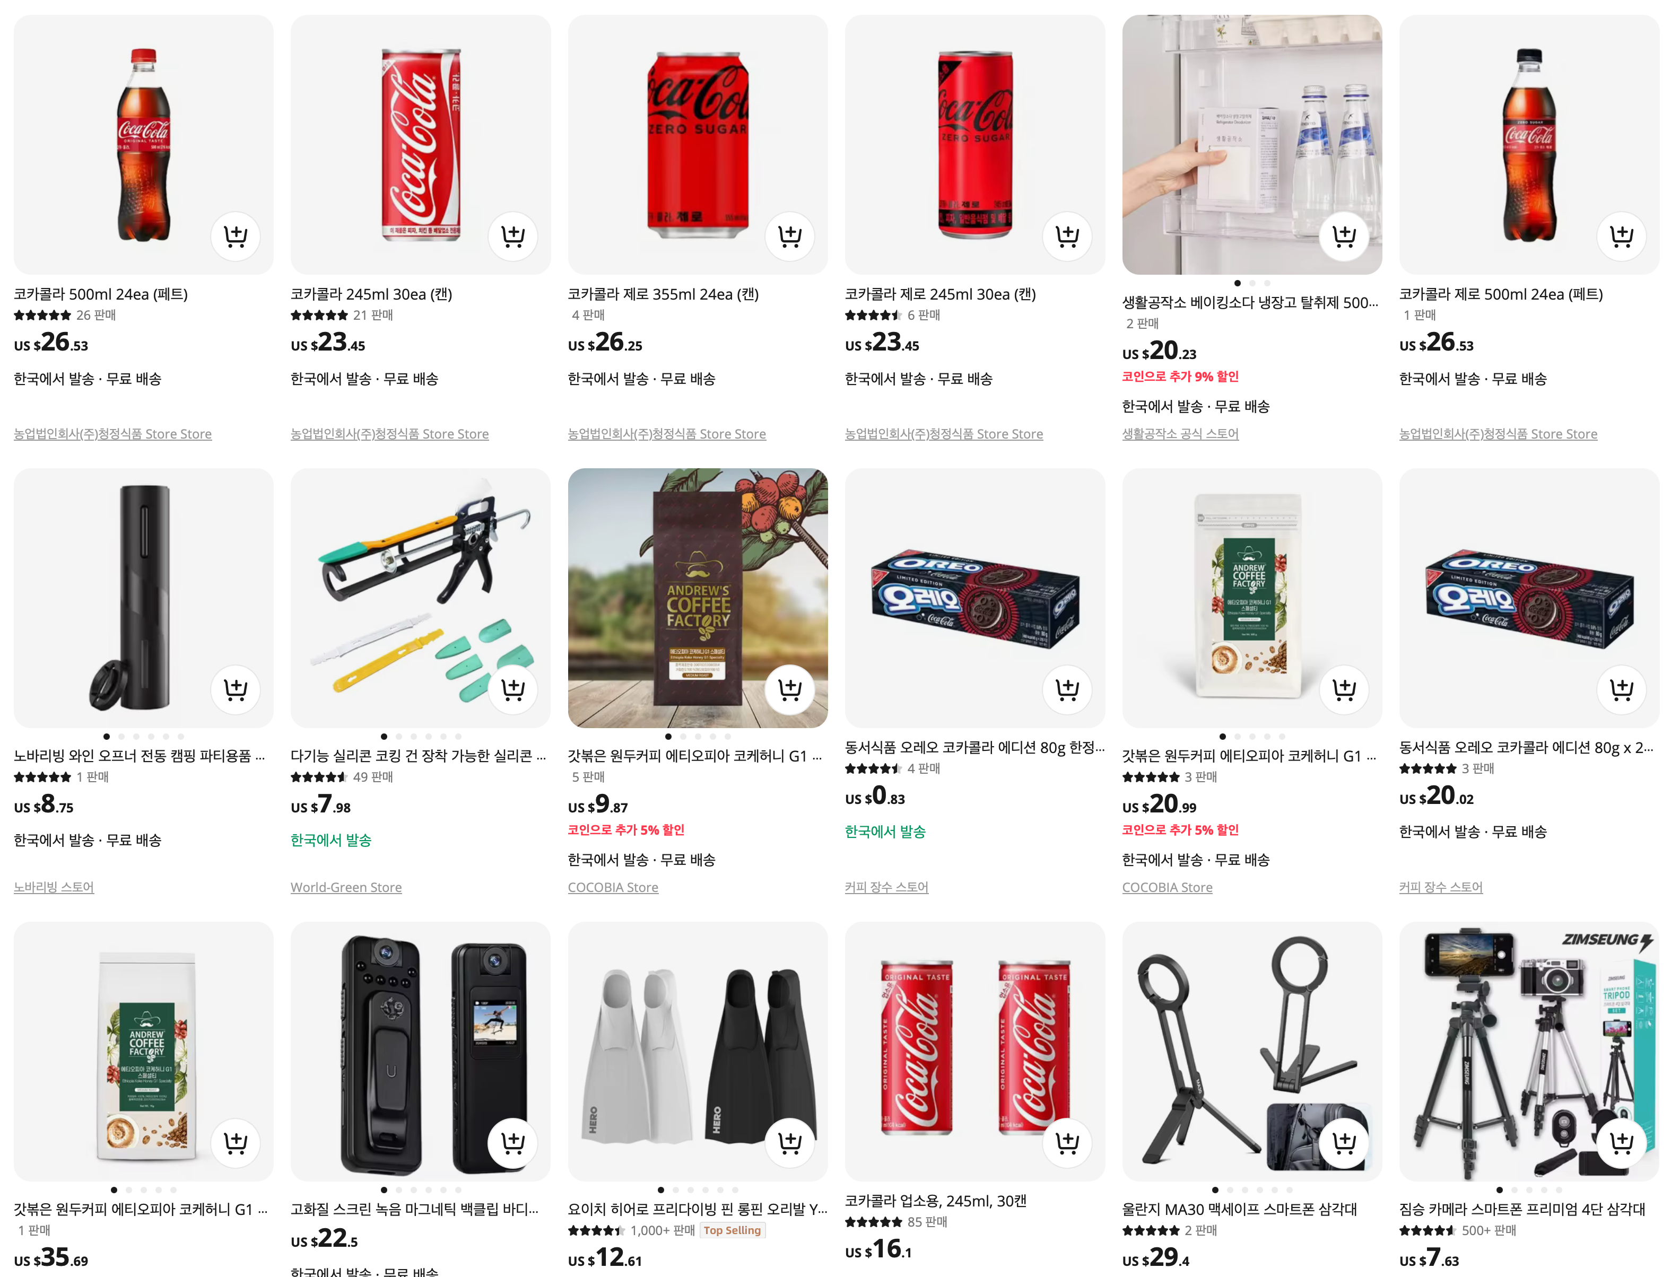This screenshot has height=1277, width=1671.
Task: Add the Zimseung tripod to cart
Action: pos(1622,1142)
